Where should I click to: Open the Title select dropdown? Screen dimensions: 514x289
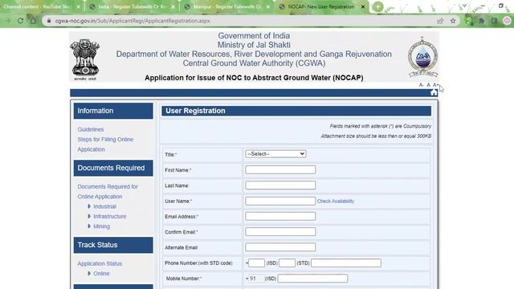tap(275, 154)
